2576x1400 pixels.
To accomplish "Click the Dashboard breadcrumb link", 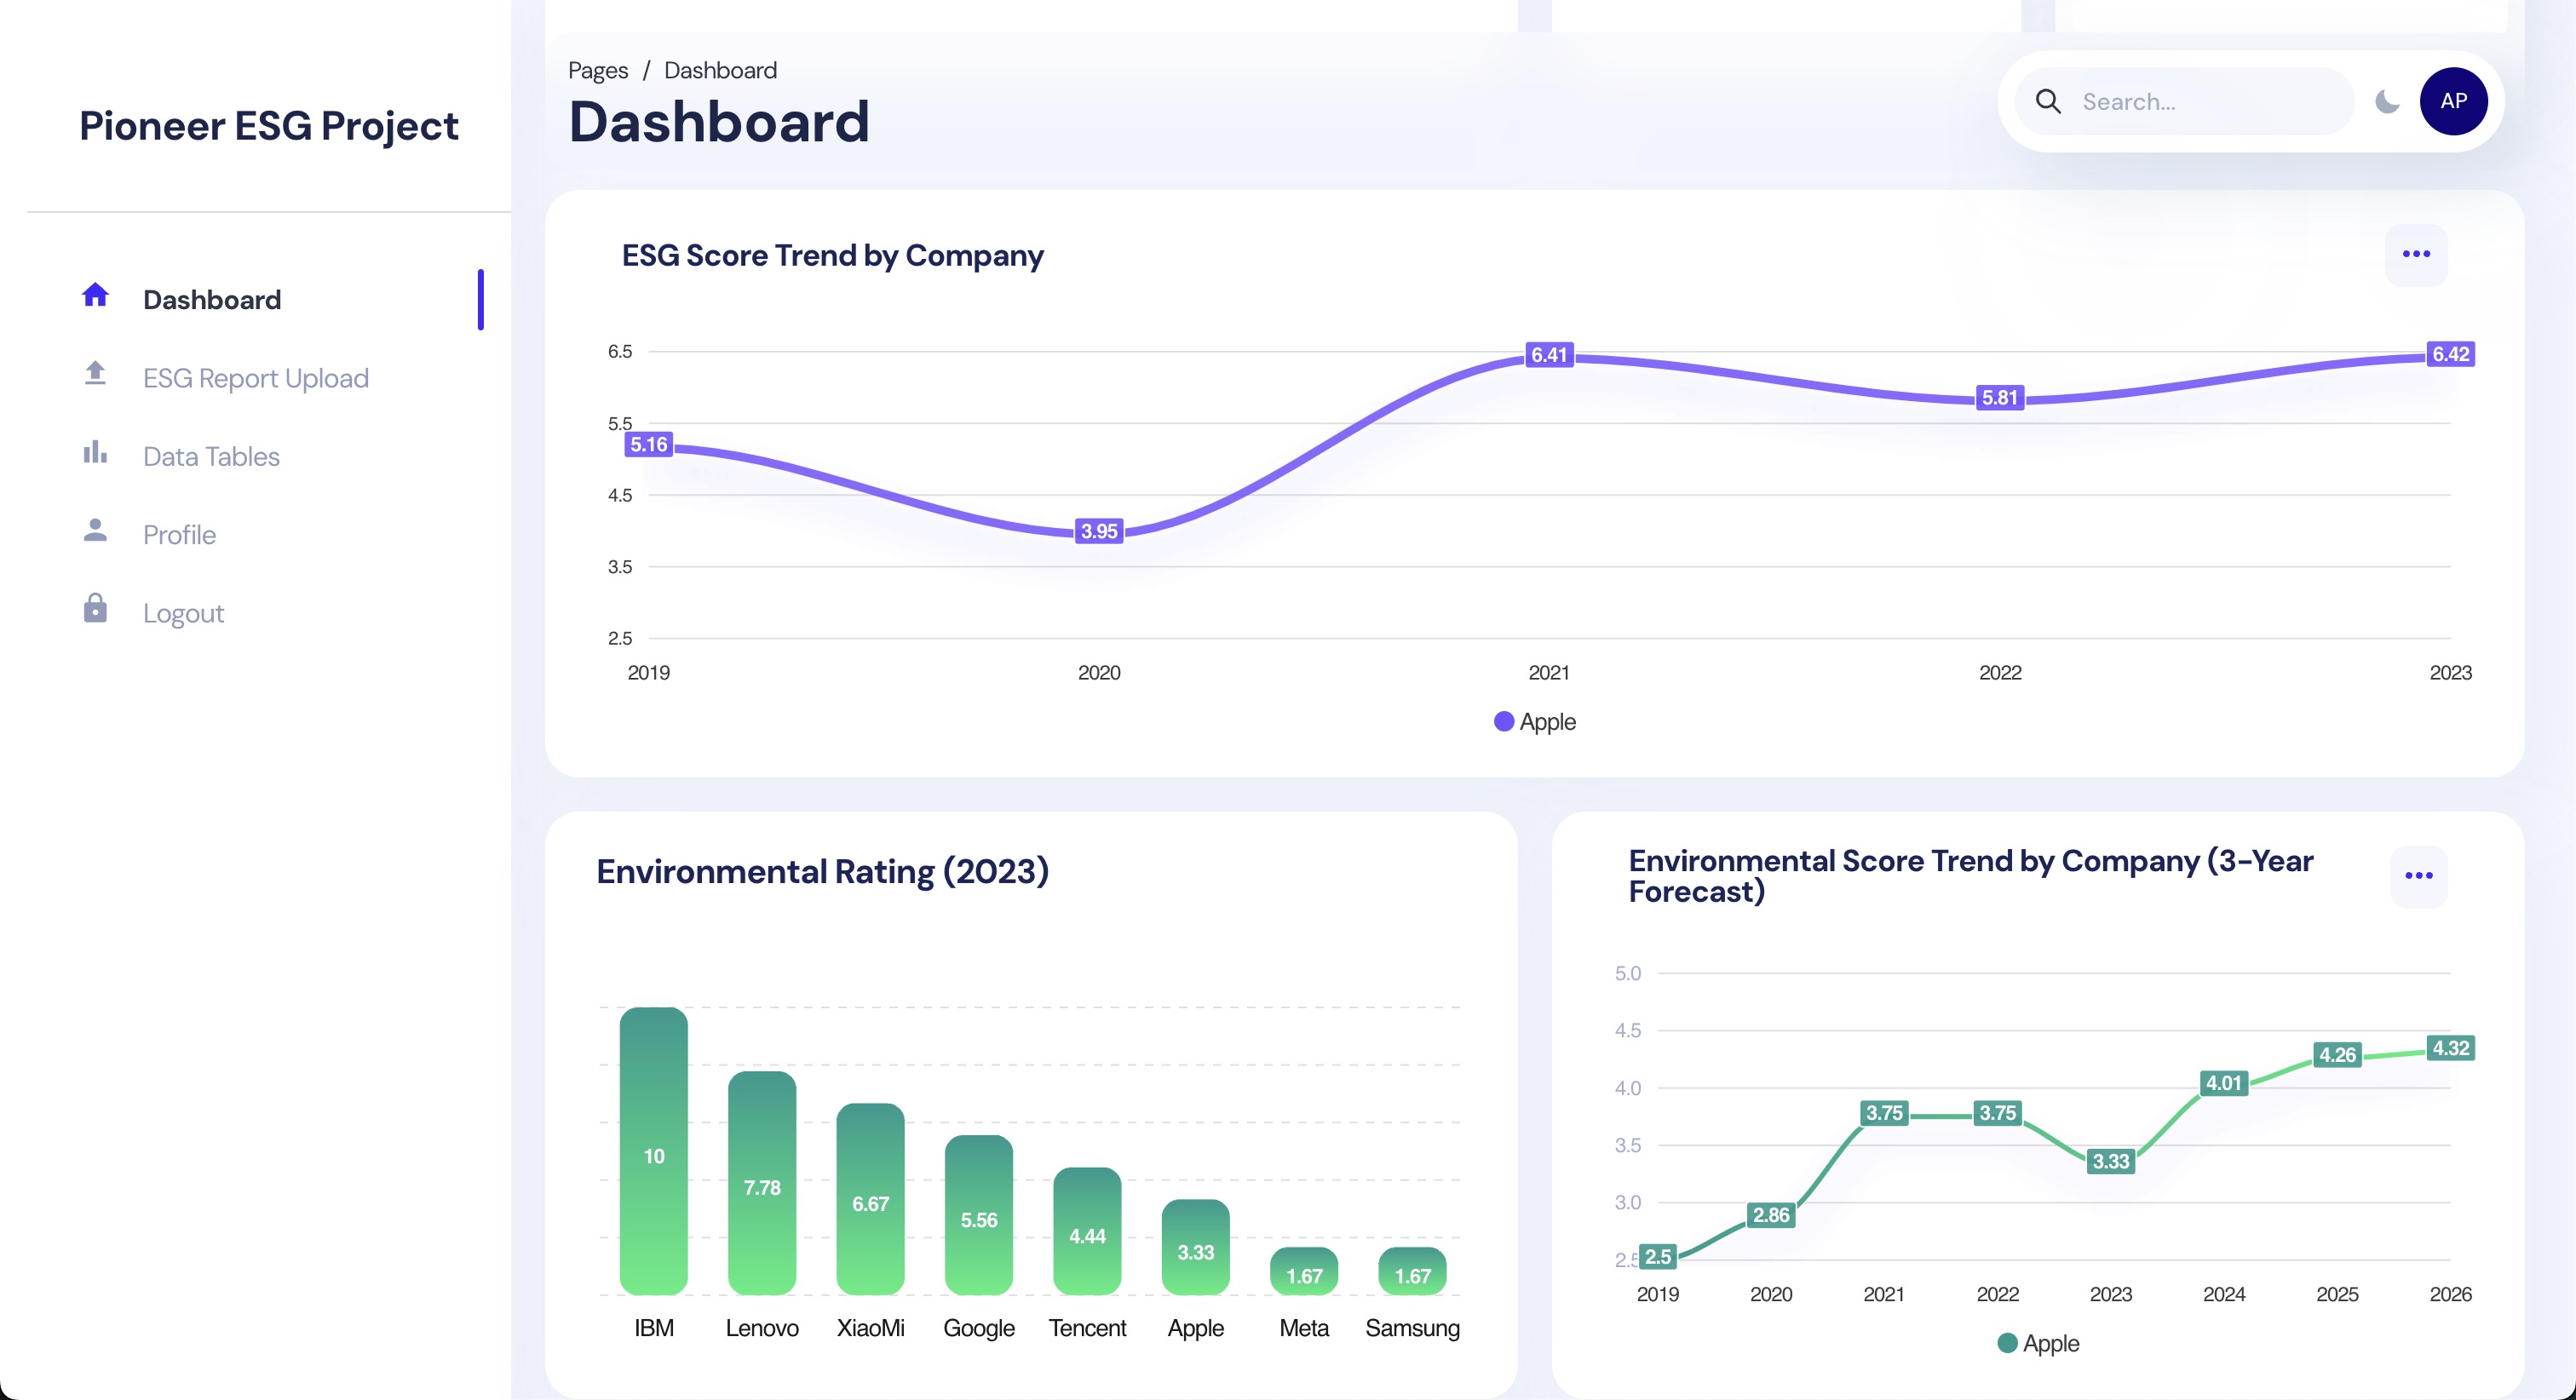I will 720,70.
